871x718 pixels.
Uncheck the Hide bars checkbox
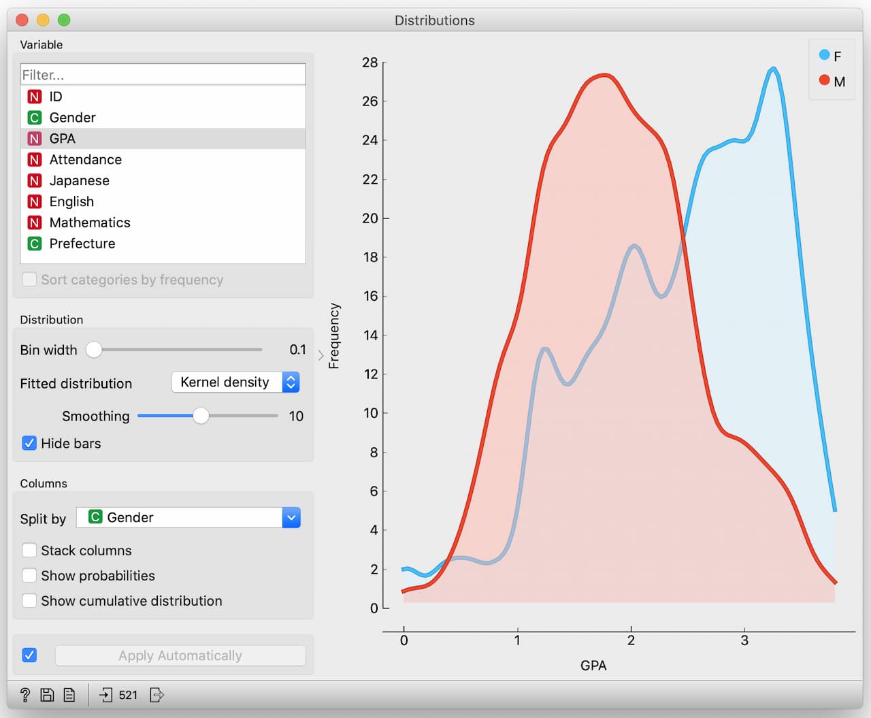[x=29, y=443]
